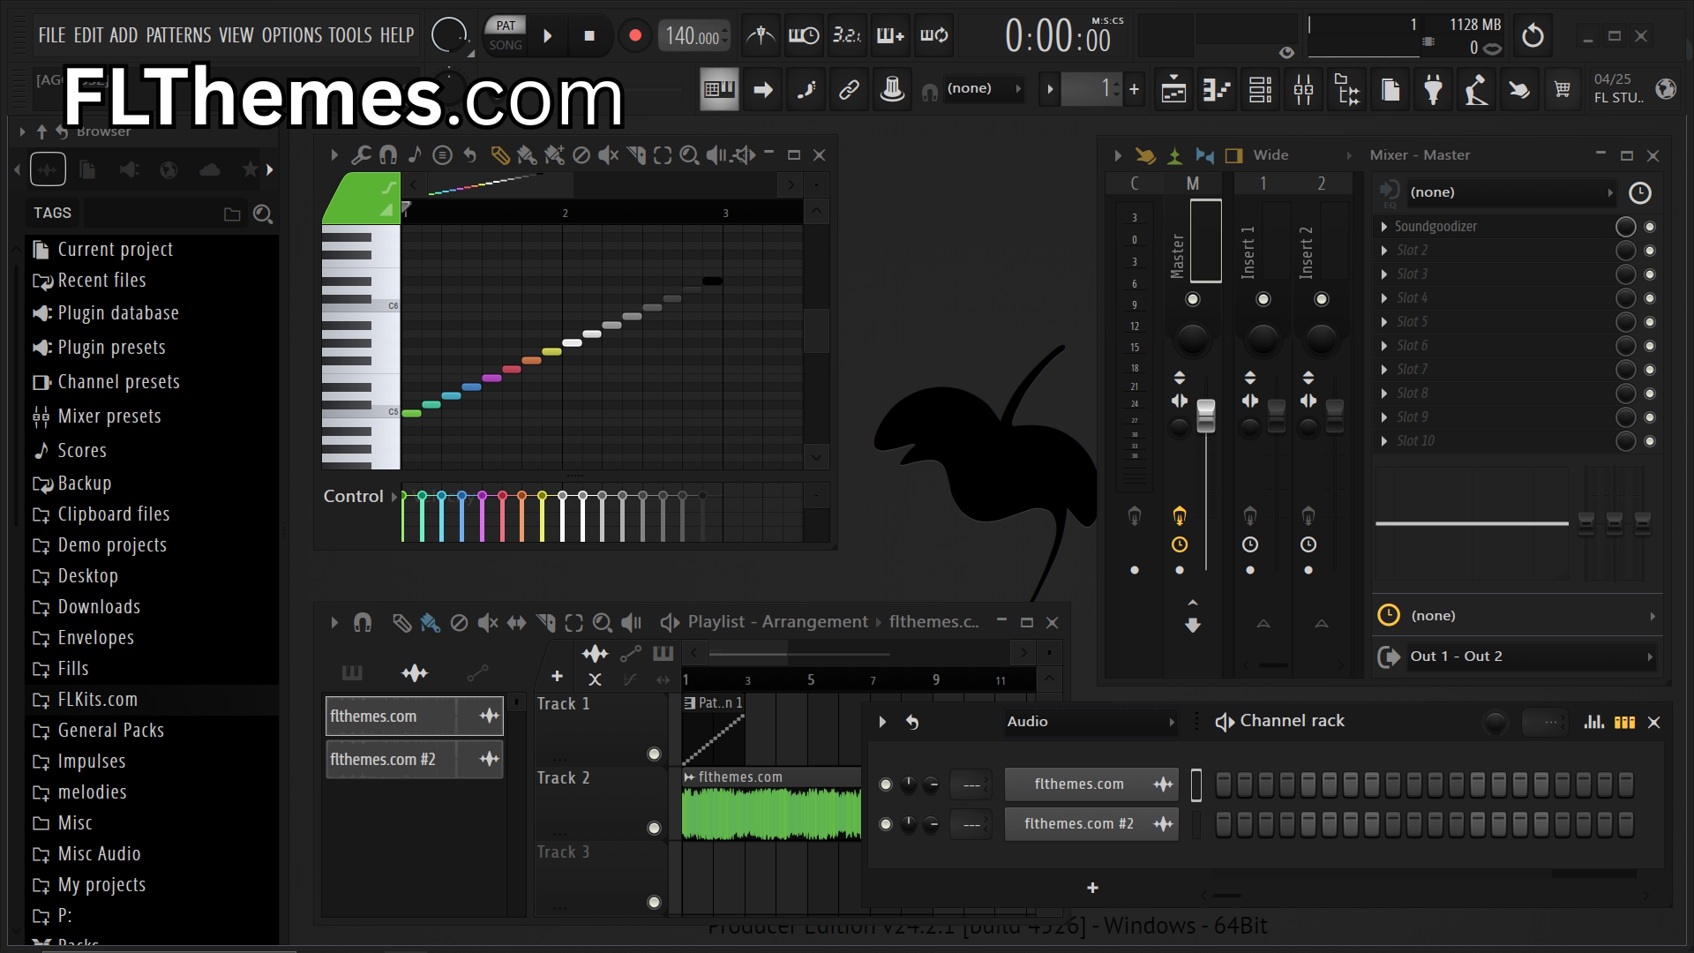Click the link/chain icon in toolbar
The height and width of the screenshot is (953, 1694).
click(849, 89)
